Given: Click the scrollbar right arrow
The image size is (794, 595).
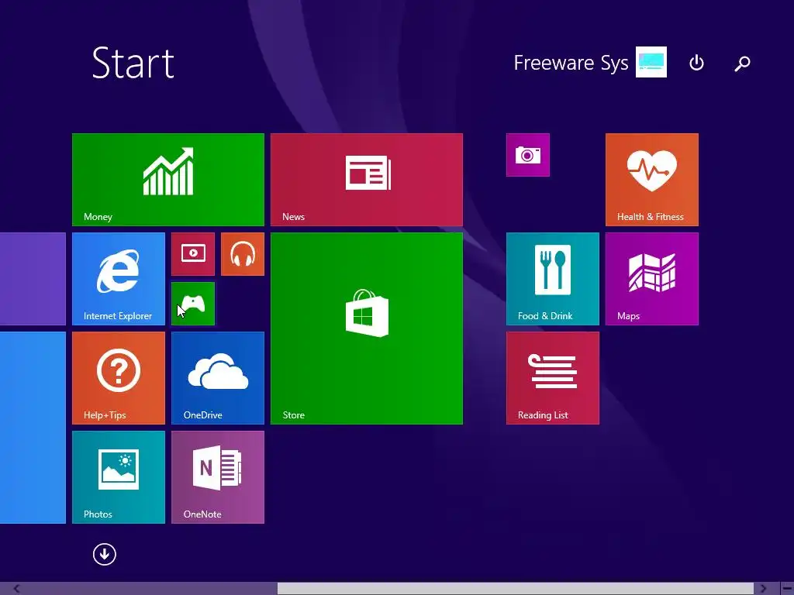Looking at the screenshot, I should 763,589.
